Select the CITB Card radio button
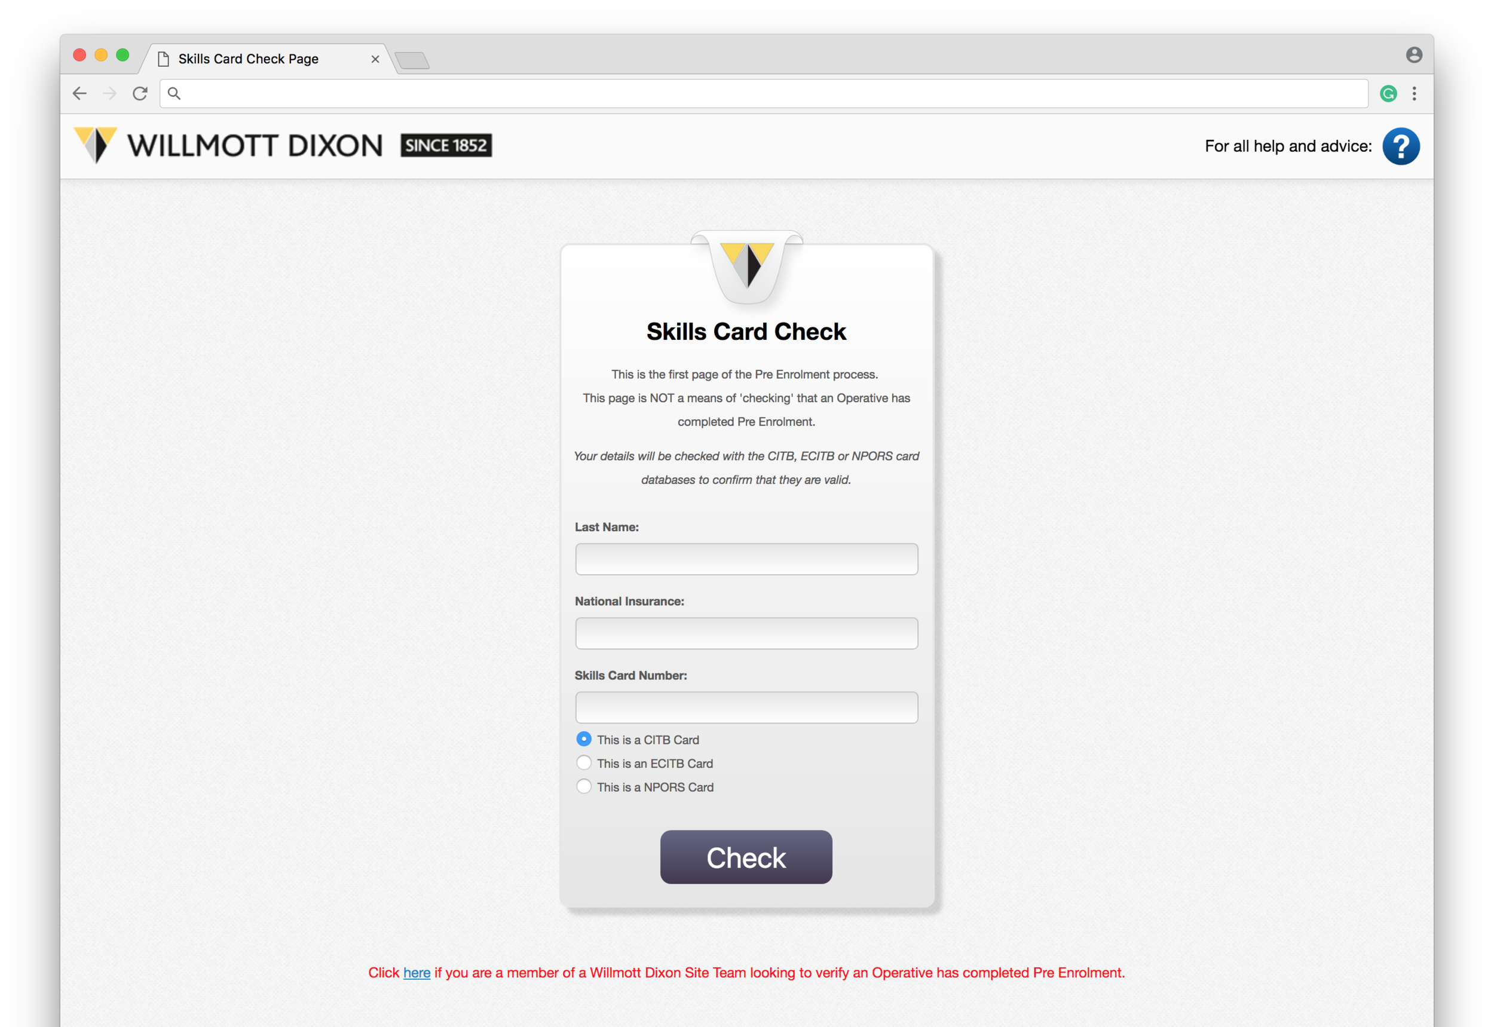 (584, 738)
